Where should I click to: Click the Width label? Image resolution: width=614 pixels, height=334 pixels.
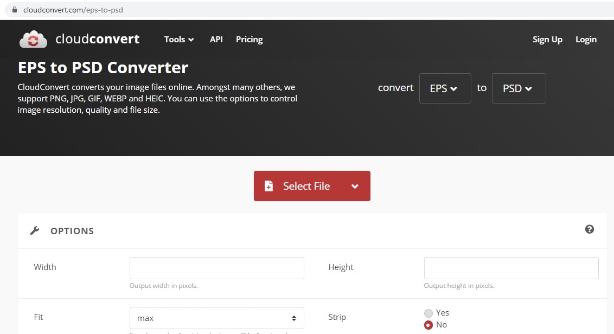45,267
